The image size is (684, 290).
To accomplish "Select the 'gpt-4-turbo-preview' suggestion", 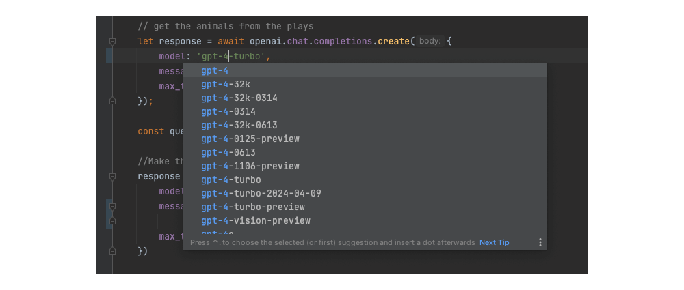I will tap(252, 207).
